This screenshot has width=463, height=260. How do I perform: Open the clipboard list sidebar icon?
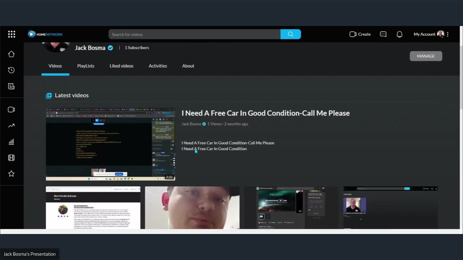11,86
